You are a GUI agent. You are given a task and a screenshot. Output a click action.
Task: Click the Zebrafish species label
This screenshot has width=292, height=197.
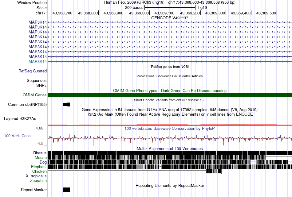(38, 180)
